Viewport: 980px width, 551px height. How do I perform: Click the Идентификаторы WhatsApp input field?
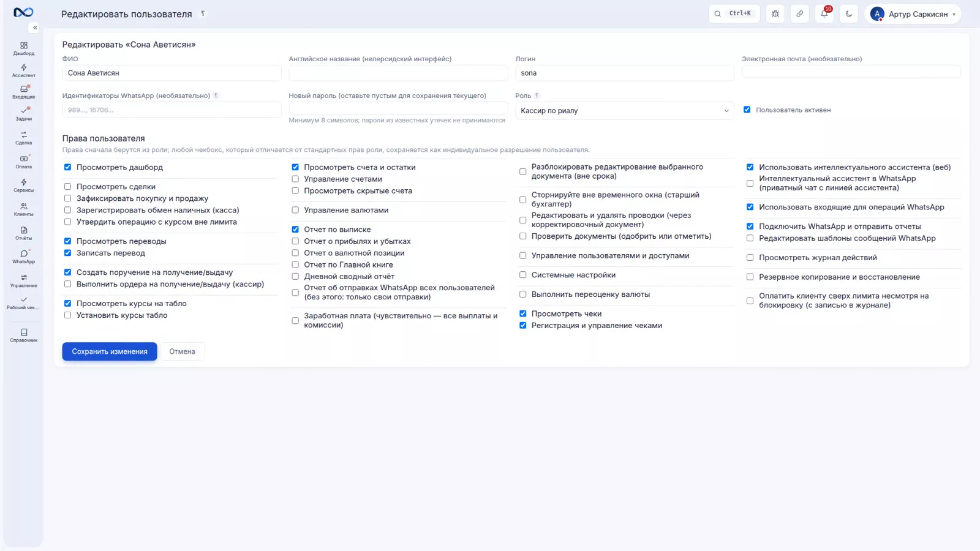(171, 110)
